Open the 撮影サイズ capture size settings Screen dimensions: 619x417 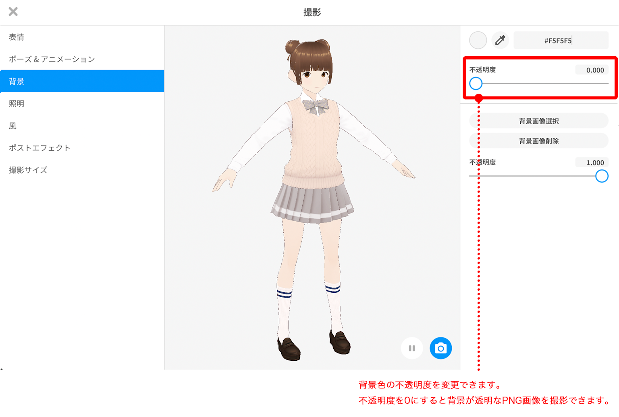pos(27,170)
